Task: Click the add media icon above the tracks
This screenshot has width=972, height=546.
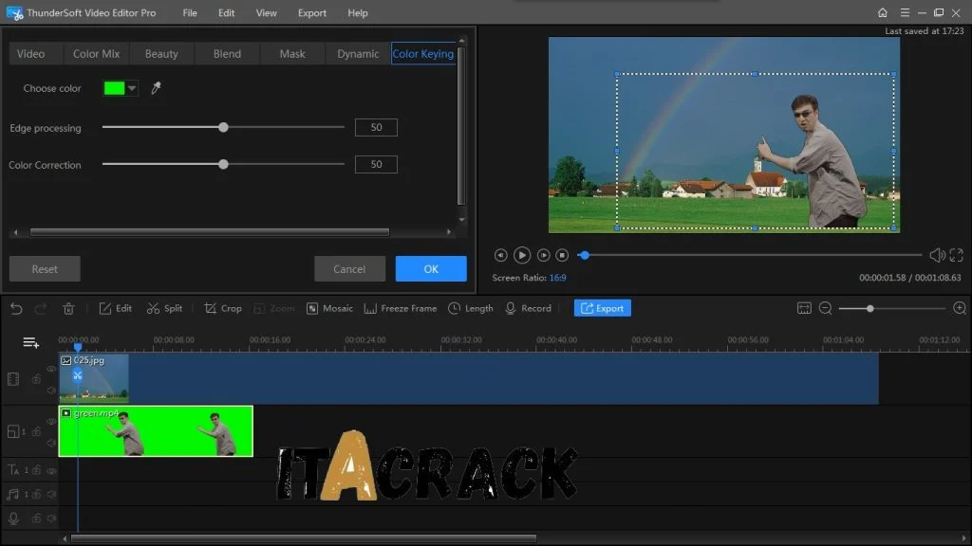Action: (31, 341)
